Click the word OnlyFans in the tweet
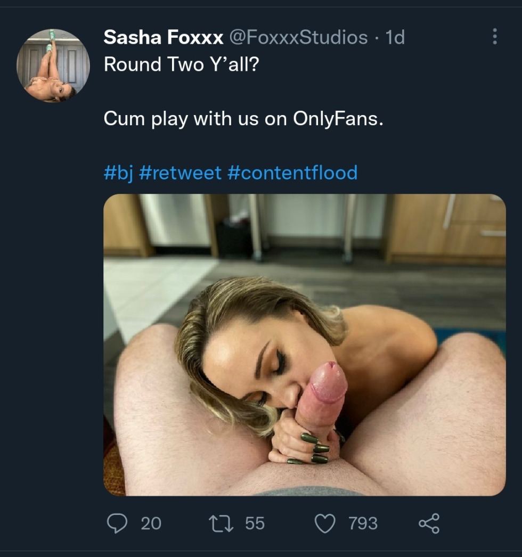 tap(337, 118)
